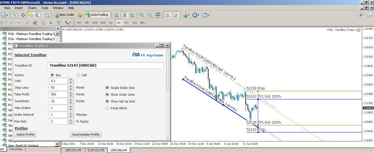Switch timeframe to MN

tap(143, 23)
